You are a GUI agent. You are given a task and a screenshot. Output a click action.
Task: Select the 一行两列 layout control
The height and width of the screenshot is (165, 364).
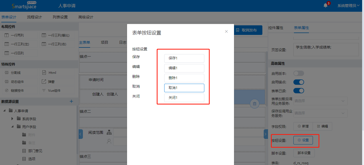pos(20,35)
